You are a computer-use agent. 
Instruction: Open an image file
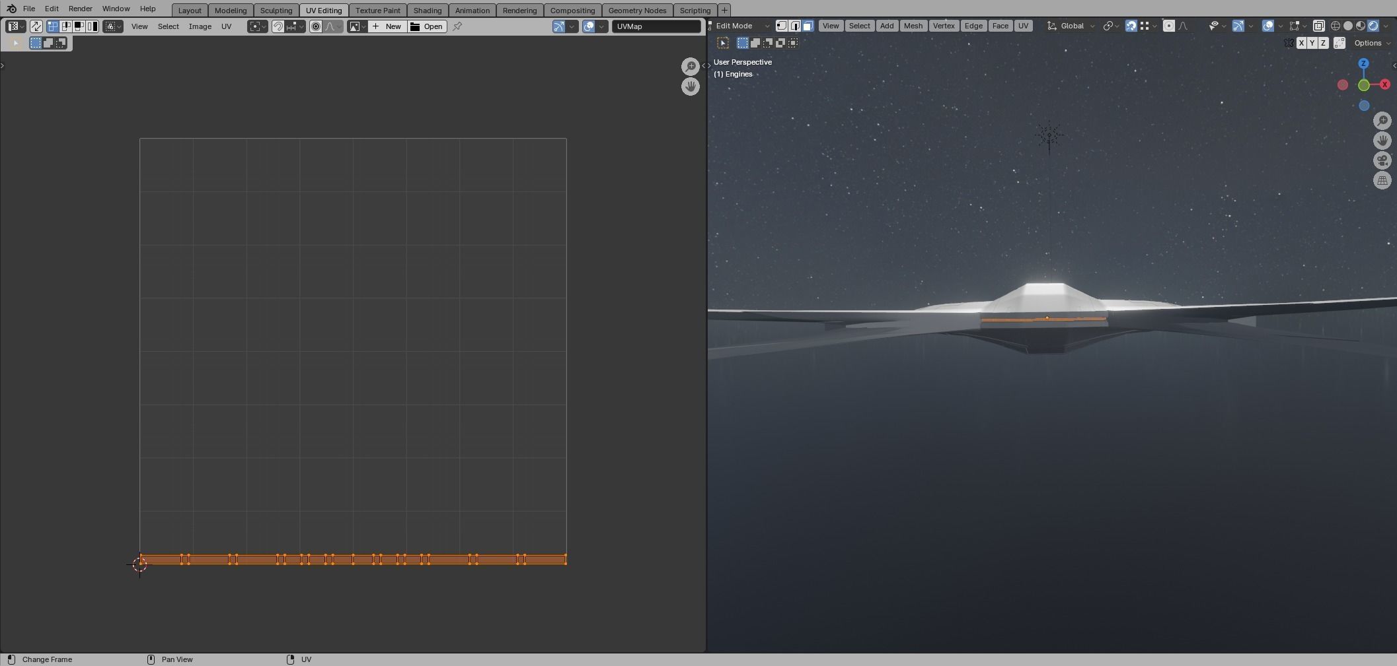point(427,26)
